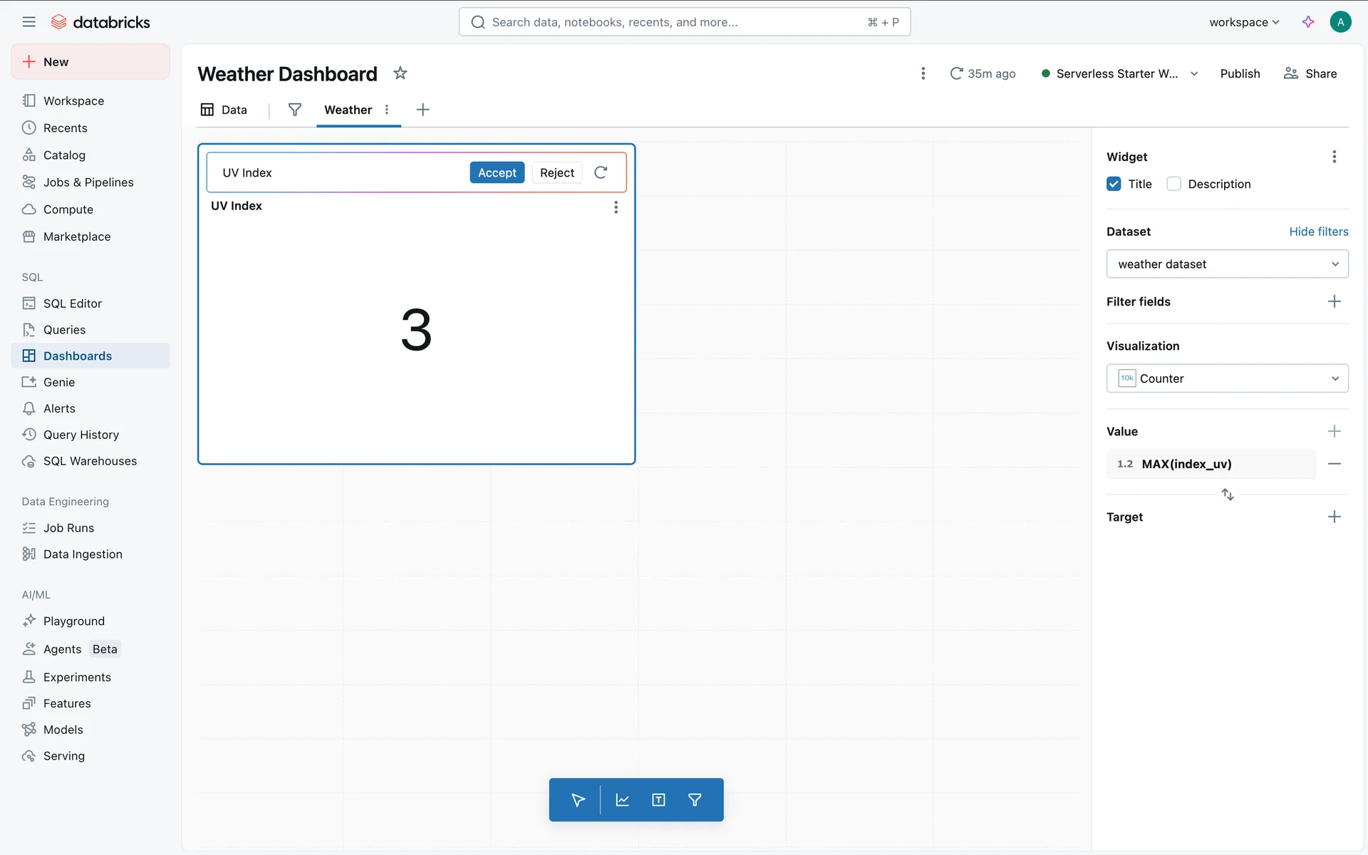The height and width of the screenshot is (855, 1368).
Task: Click the add filter tool in bottom toolbar
Action: (x=695, y=800)
